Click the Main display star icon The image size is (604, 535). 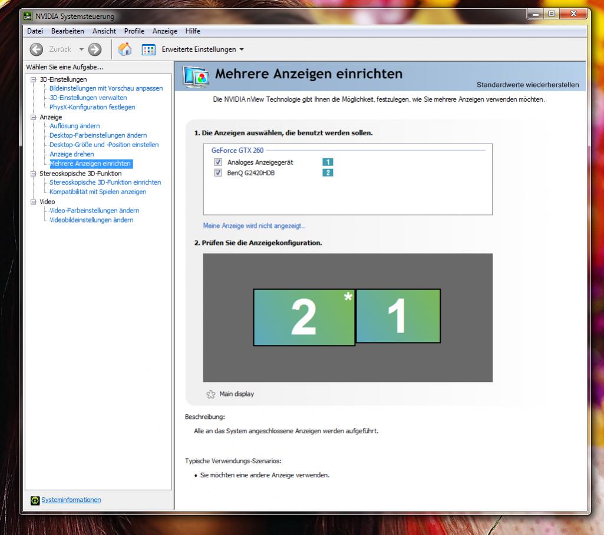[211, 394]
